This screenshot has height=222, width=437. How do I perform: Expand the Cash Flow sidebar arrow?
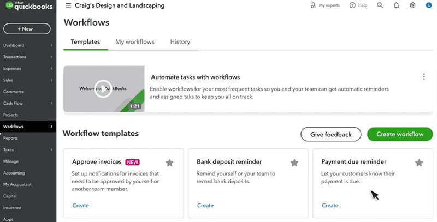[x=52, y=103]
